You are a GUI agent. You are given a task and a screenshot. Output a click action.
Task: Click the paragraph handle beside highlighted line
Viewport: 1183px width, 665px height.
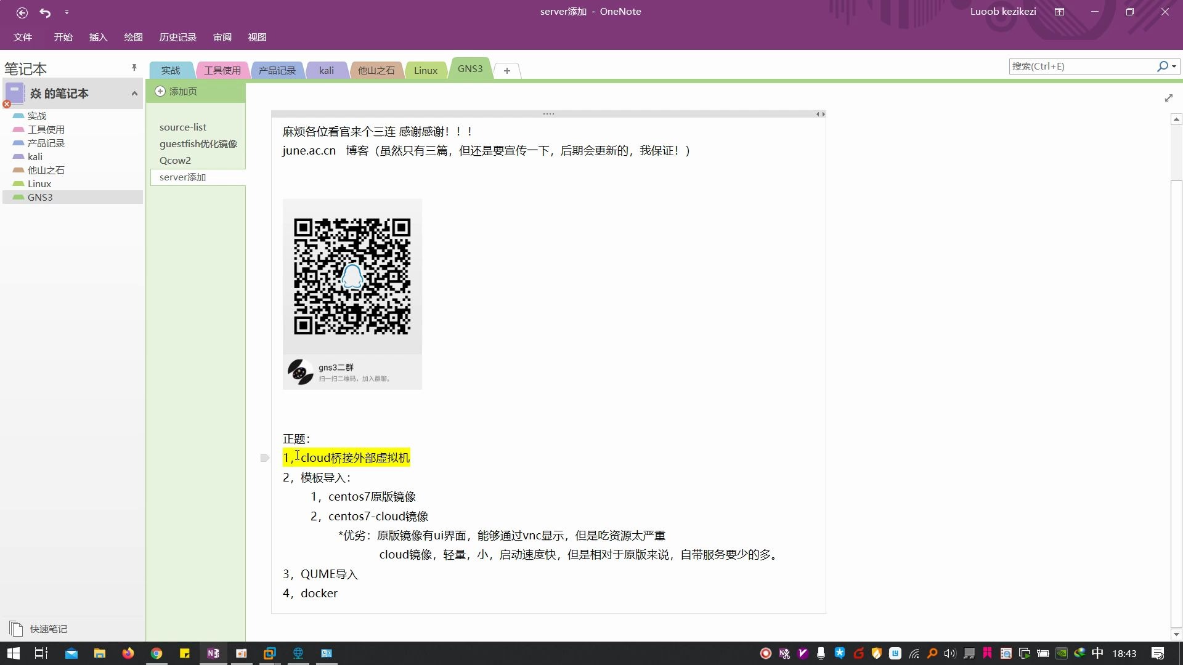pyautogui.click(x=265, y=457)
